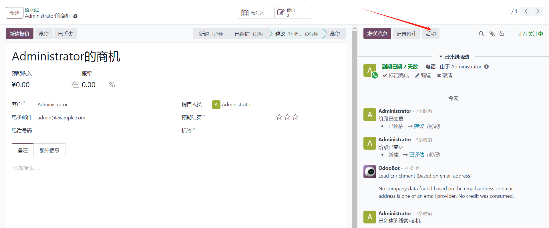
Task: Toggle 正在关注中 follow status
Action: pos(530,34)
